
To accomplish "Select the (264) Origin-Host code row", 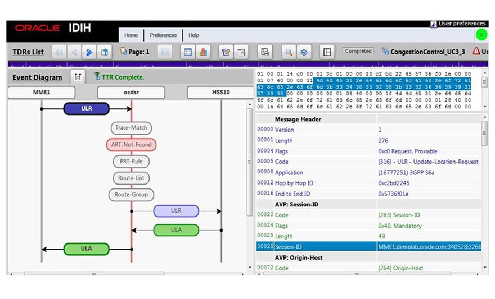I will tap(369, 268).
